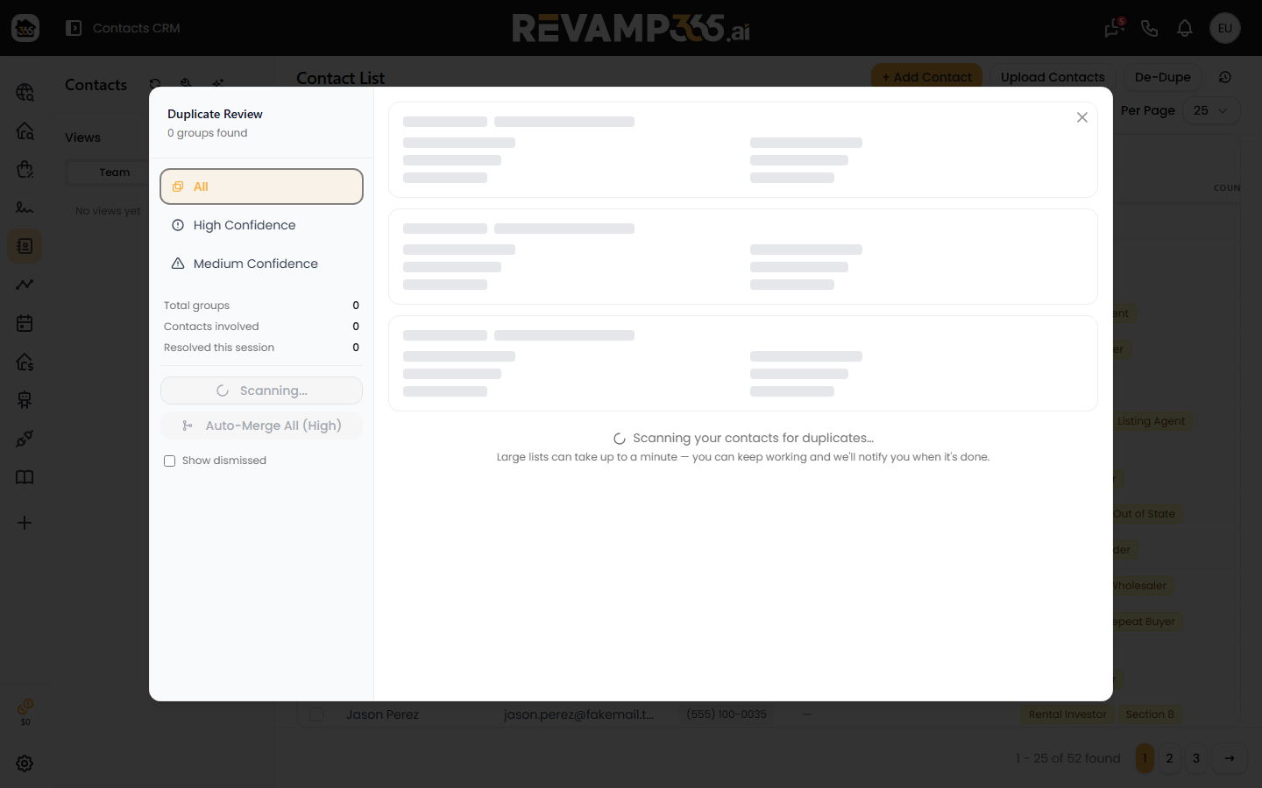Click the De-Dupe button
This screenshot has height=788, width=1262.
pyautogui.click(x=1163, y=77)
